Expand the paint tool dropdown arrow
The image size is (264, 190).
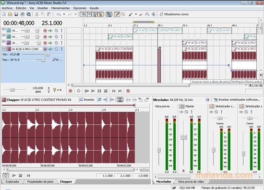pyautogui.click(x=136, y=14)
